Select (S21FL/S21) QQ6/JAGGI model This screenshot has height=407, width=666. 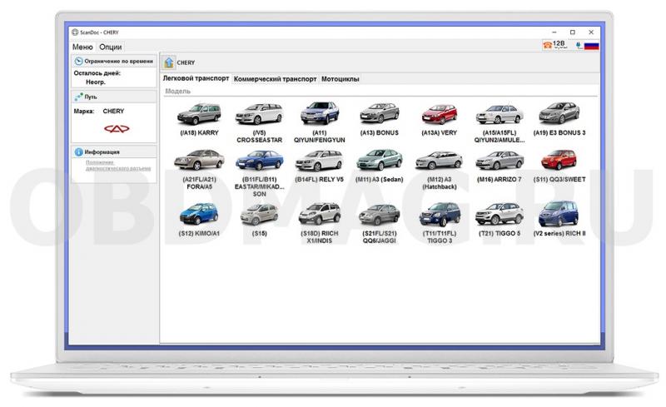click(x=380, y=223)
